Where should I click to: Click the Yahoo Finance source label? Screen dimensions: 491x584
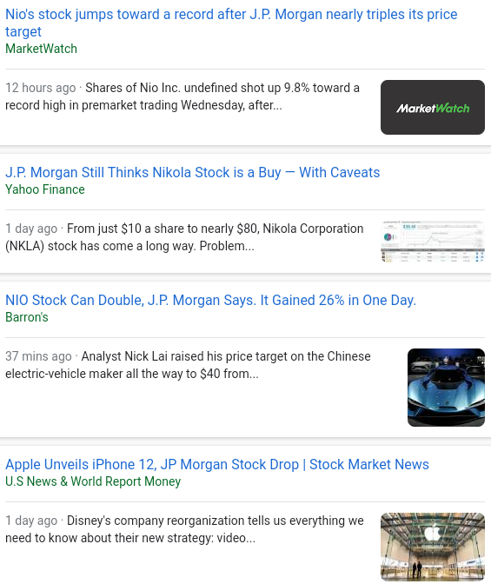coord(44,189)
